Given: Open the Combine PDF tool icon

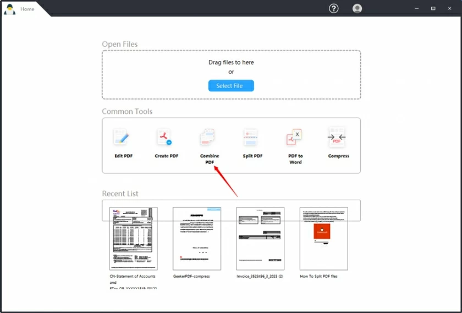Looking at the screenshot, I should point(207,137).
